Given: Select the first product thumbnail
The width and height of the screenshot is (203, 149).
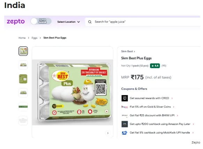Looking at the screenshot, I should (23, 51).
